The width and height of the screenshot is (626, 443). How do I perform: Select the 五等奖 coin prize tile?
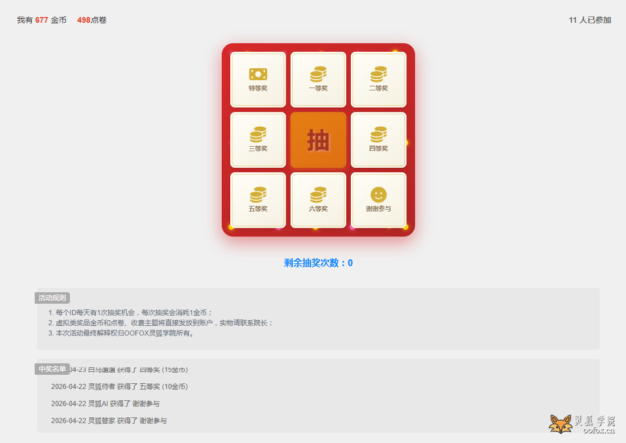point(258,200)
